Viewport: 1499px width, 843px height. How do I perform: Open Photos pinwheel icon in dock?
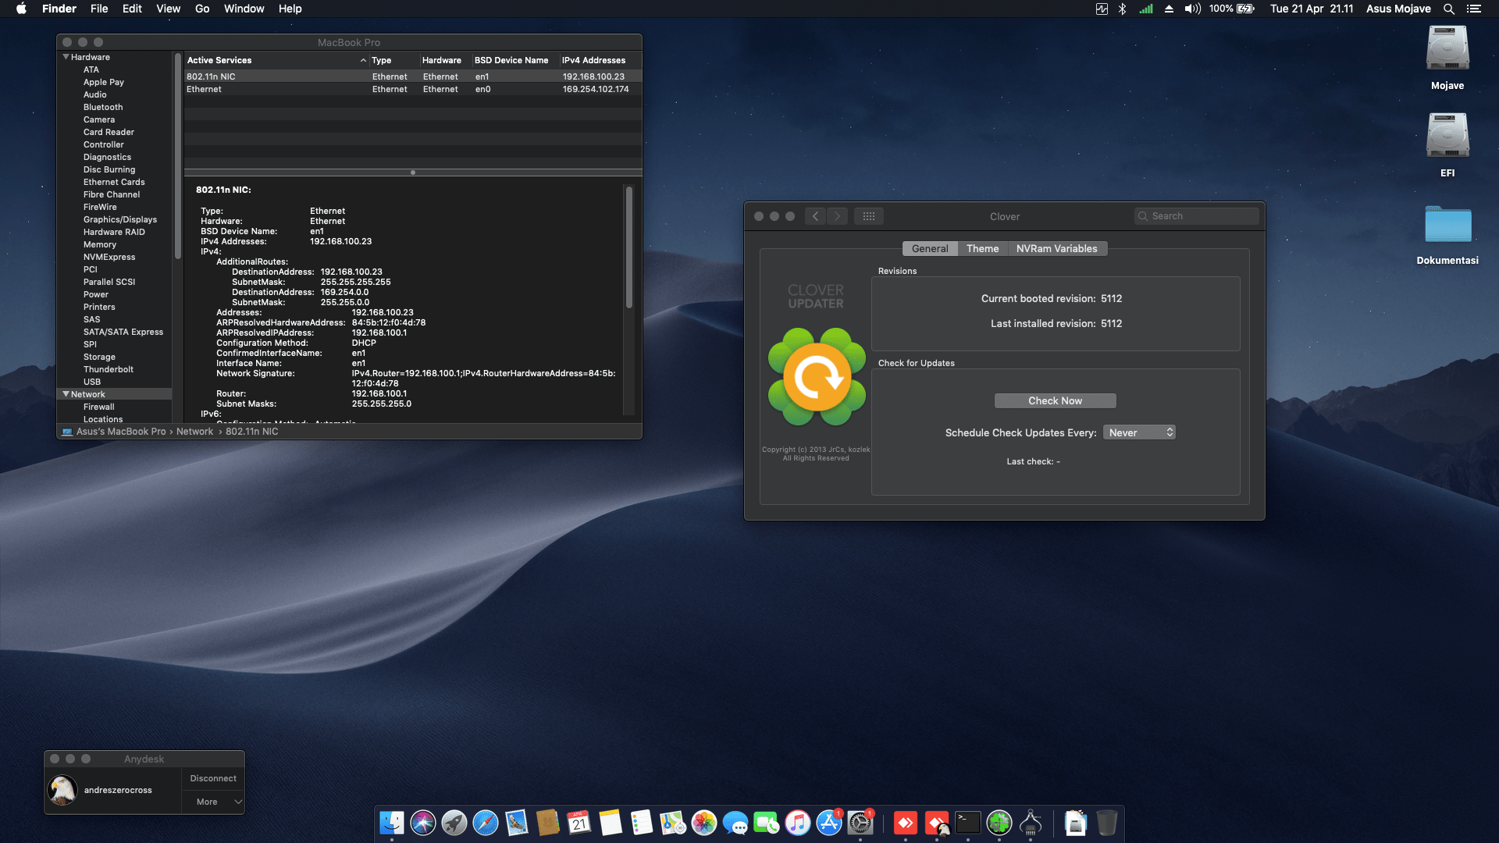pos(704,823)
